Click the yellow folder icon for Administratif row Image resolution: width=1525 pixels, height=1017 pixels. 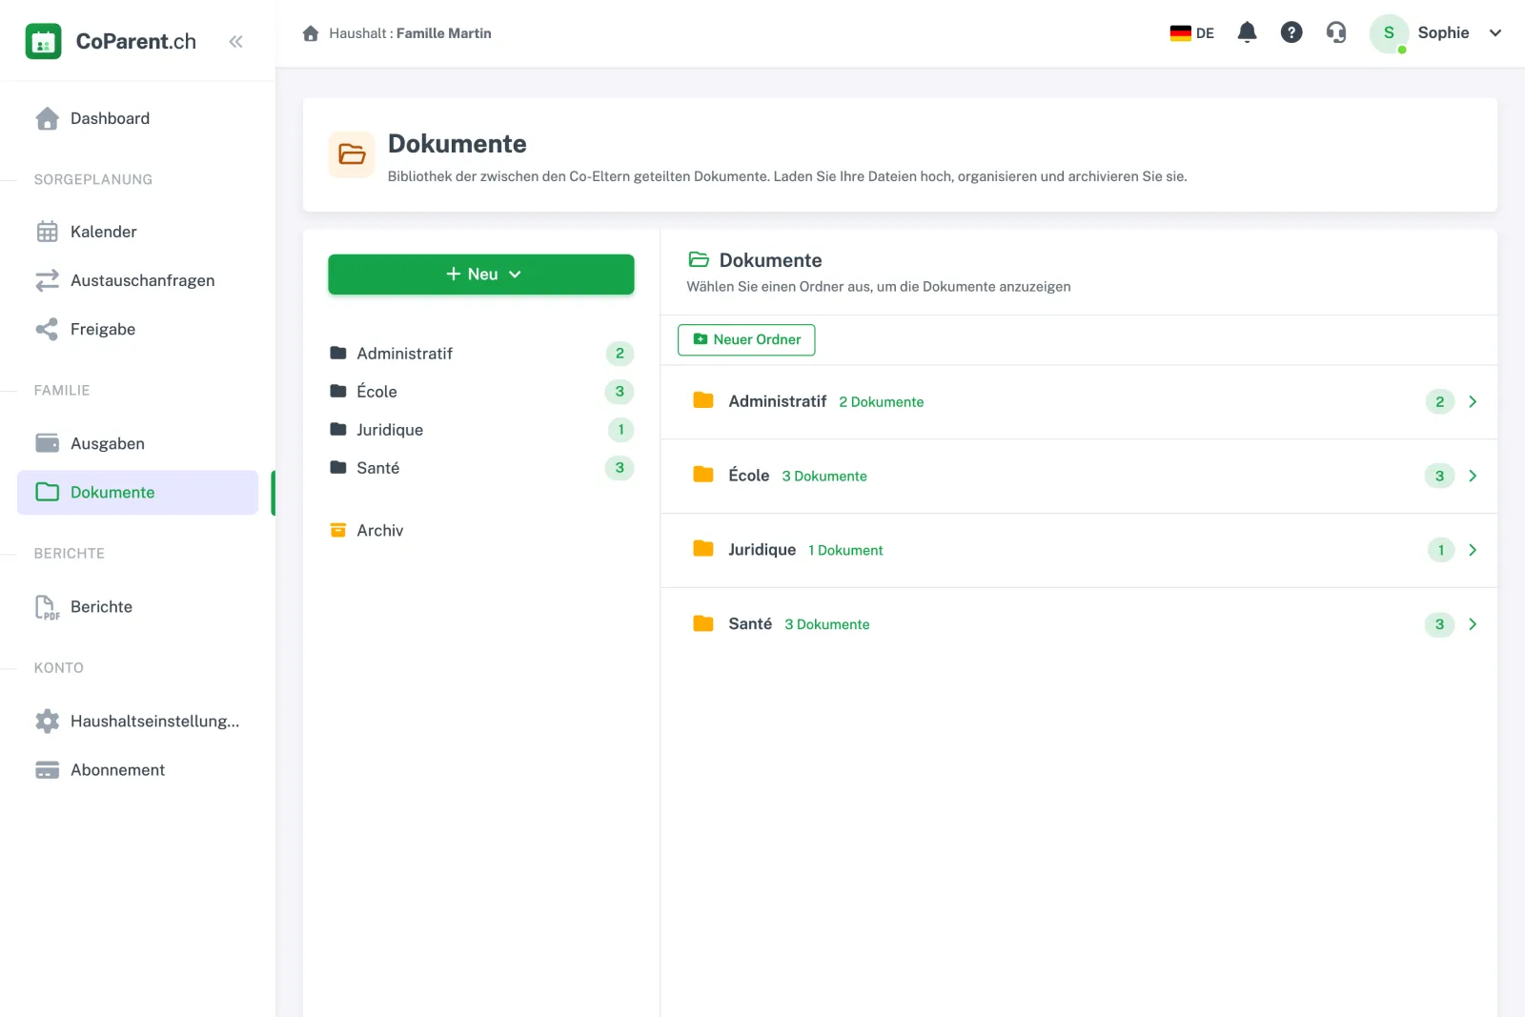(703, 400)
